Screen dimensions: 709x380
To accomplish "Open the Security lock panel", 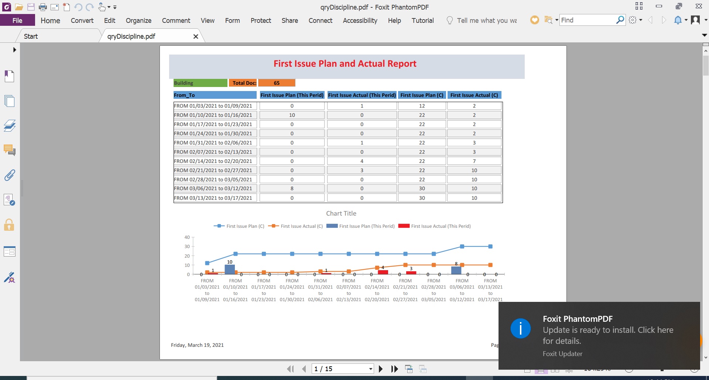I will (x=9, y=225).
